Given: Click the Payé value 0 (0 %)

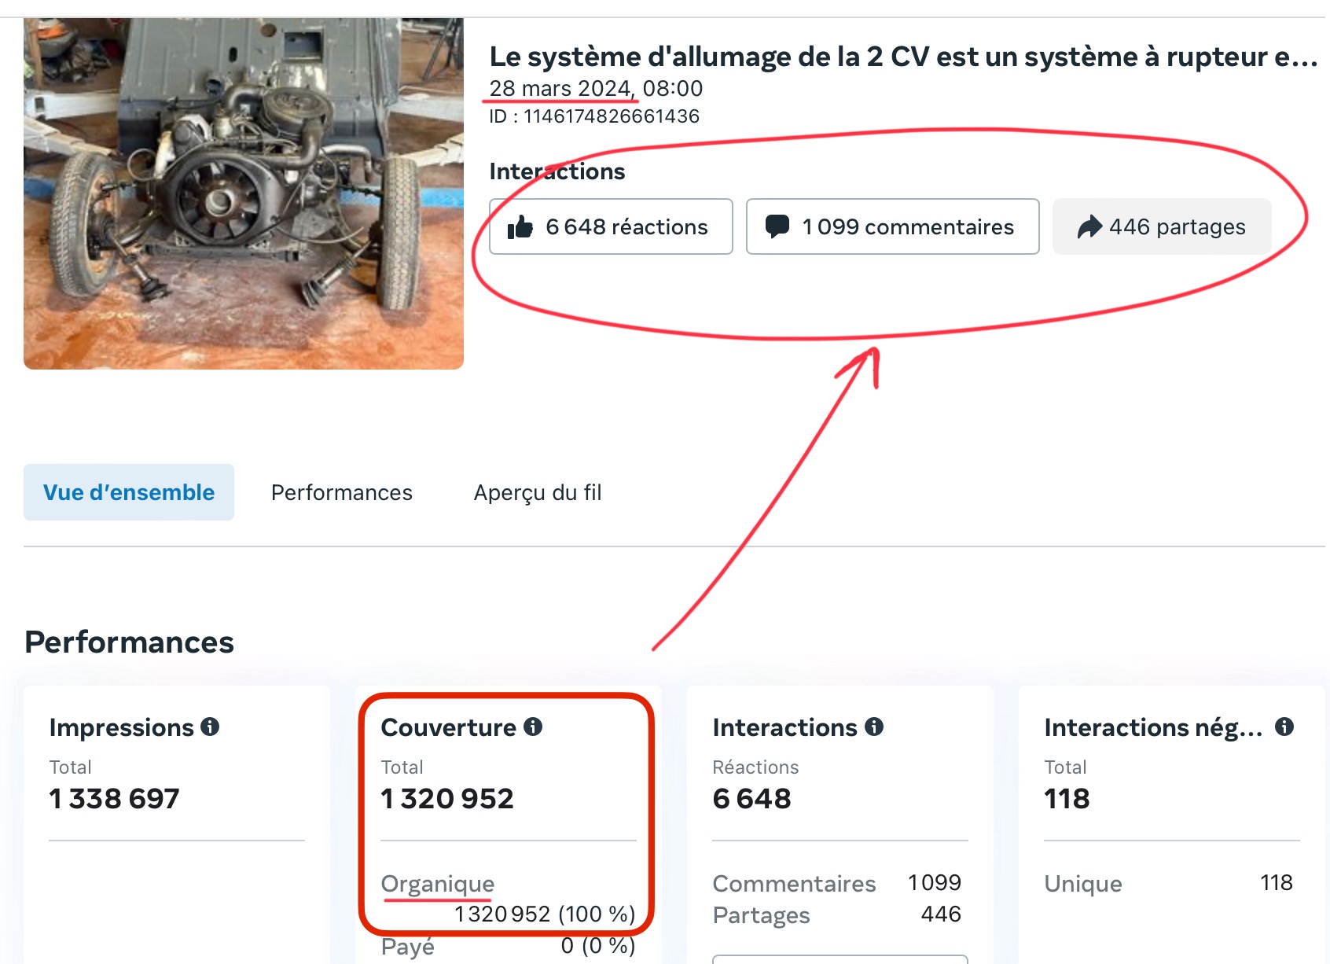Looking at the screenshot, I should tap(598, 946).
